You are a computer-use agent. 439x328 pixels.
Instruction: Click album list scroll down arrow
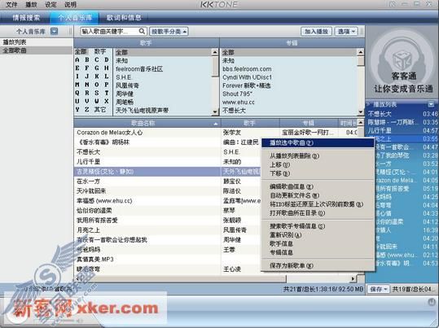[x=361, y=112]
